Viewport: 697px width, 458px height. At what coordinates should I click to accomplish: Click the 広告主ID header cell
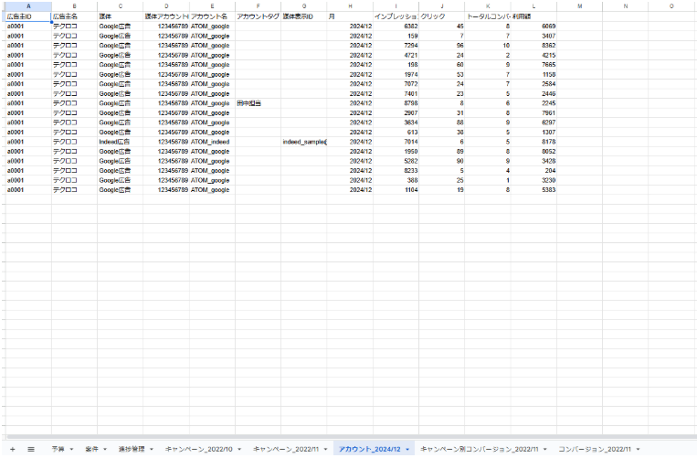point(27,16)
